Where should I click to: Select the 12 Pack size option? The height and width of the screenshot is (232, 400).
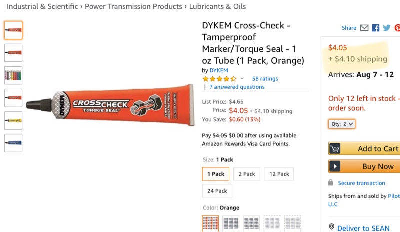click(279, 174)
